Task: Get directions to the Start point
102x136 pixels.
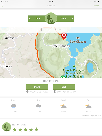Action: point(37,87)
